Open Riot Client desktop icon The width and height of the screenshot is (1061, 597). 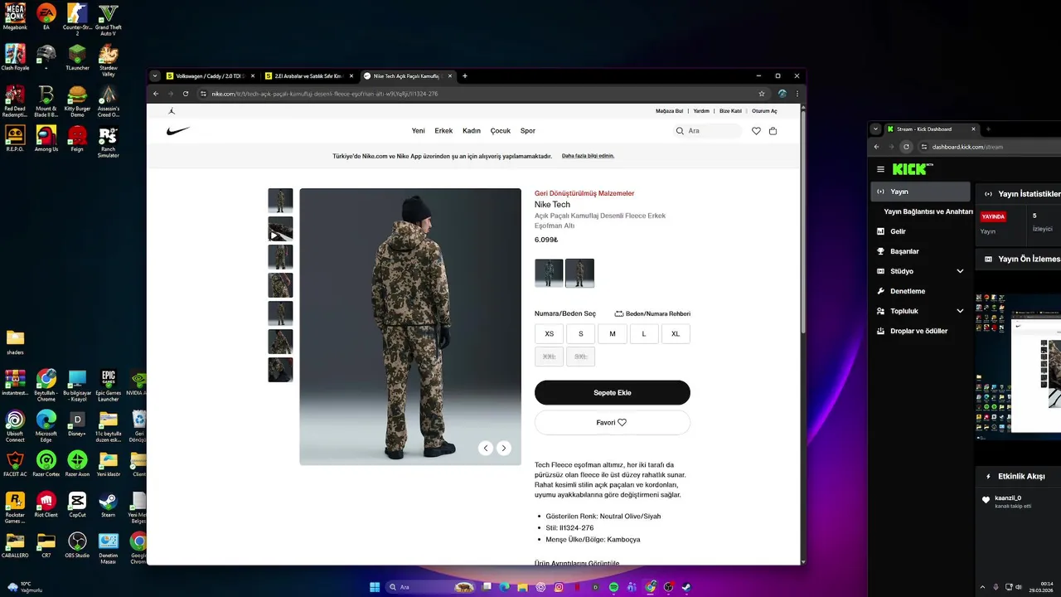pyautogui.click(x=46, y=504)
